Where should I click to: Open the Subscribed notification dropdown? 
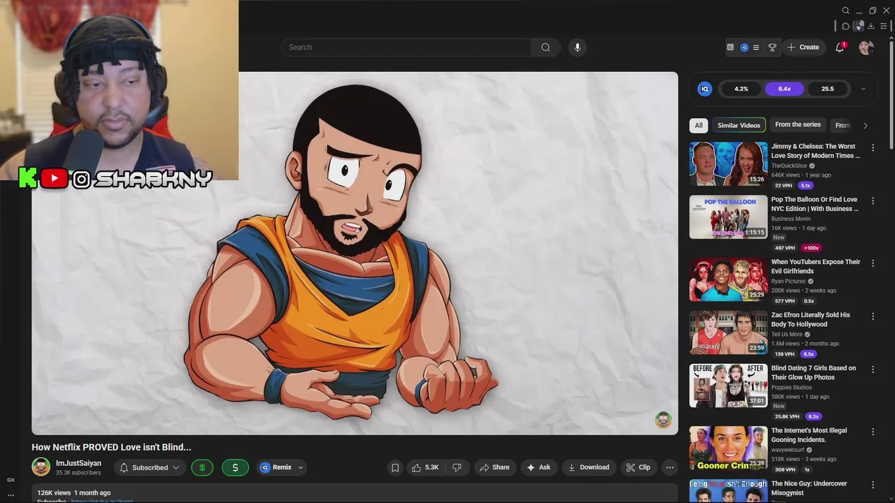150,467
